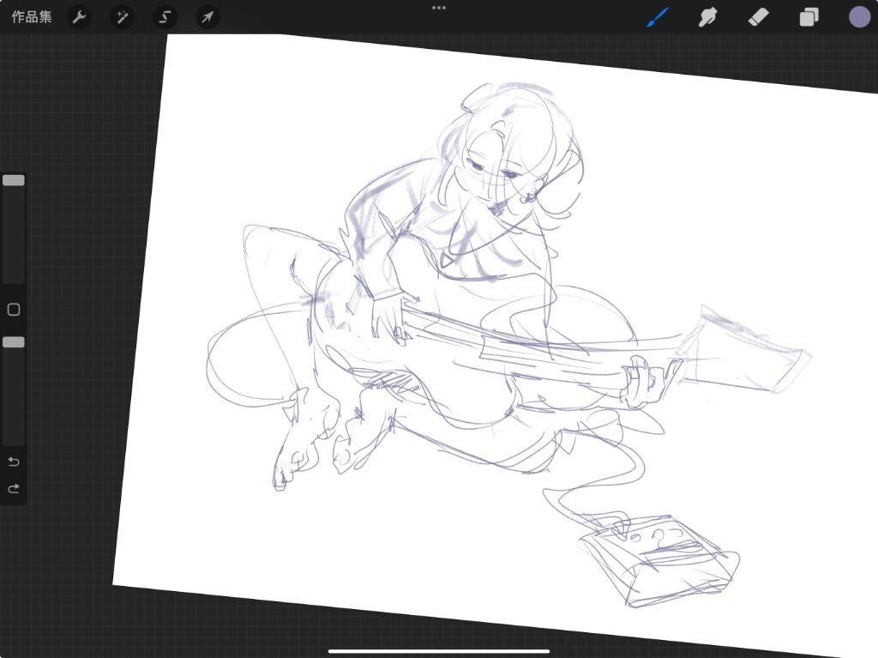Open the active color picker

coord(859,17)
